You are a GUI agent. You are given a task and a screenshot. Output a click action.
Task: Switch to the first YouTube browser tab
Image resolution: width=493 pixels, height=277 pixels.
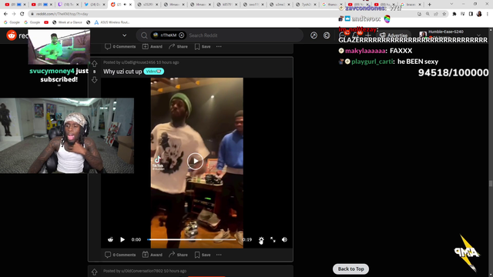pos(15,5)
